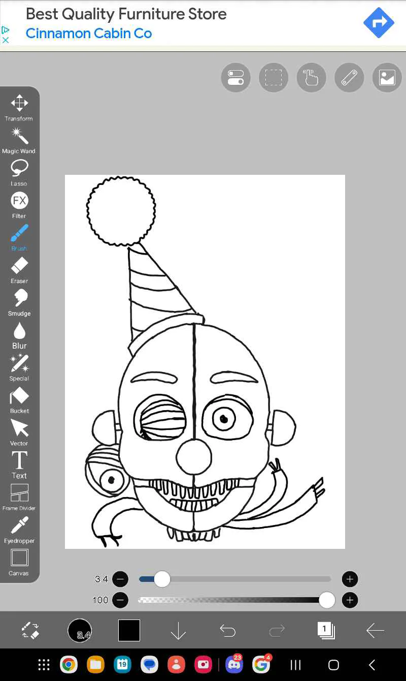Open the black color swatch
The height and width of the screenshot is (681, 406).
pyautogui.click(x=129, y=631)
